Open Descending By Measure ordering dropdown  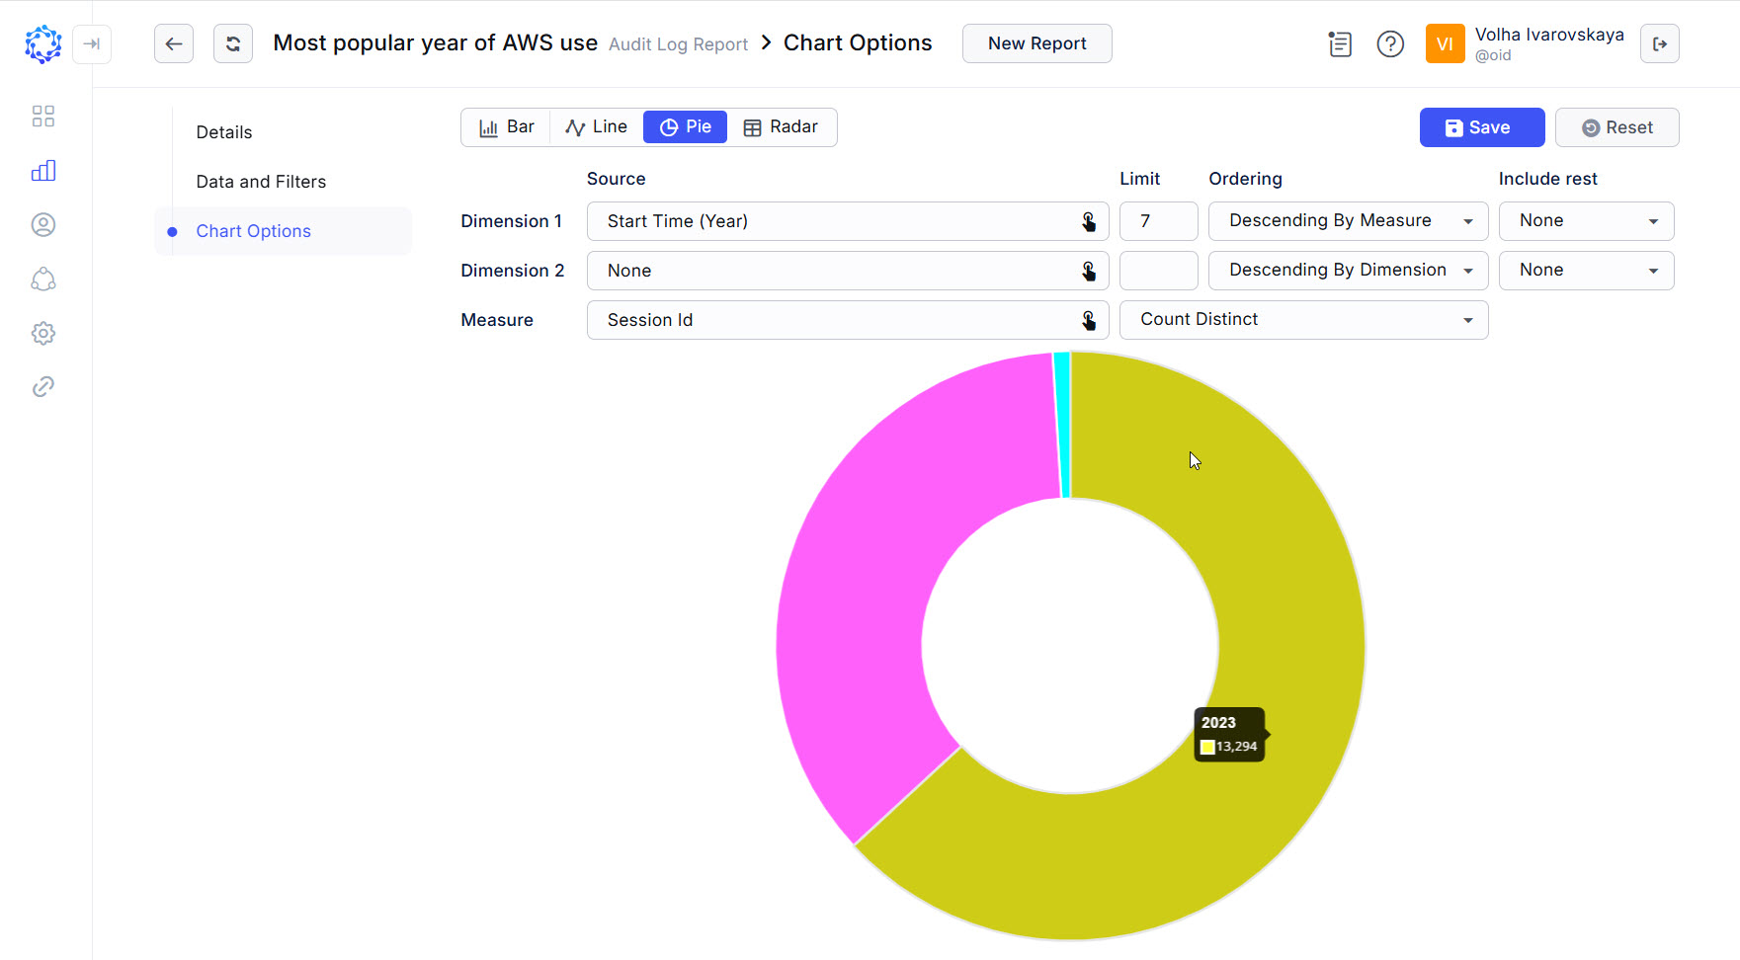coord(1348,221)
